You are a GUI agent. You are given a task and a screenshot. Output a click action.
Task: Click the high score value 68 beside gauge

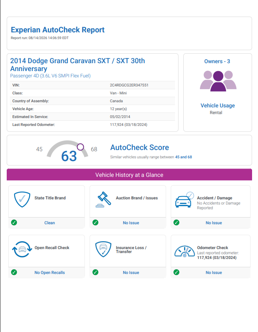click(94, 149)
